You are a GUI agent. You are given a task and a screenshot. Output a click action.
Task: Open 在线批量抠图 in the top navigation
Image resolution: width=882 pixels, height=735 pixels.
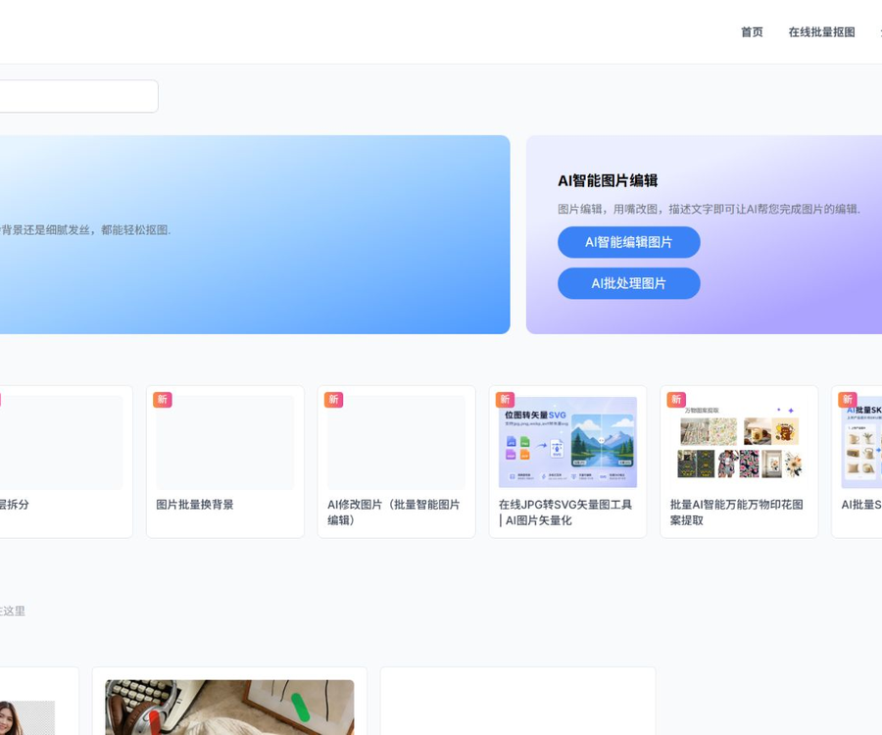[821, 32]
